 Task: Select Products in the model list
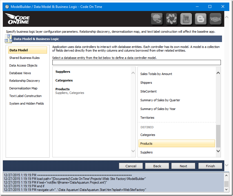coord(63,89)
